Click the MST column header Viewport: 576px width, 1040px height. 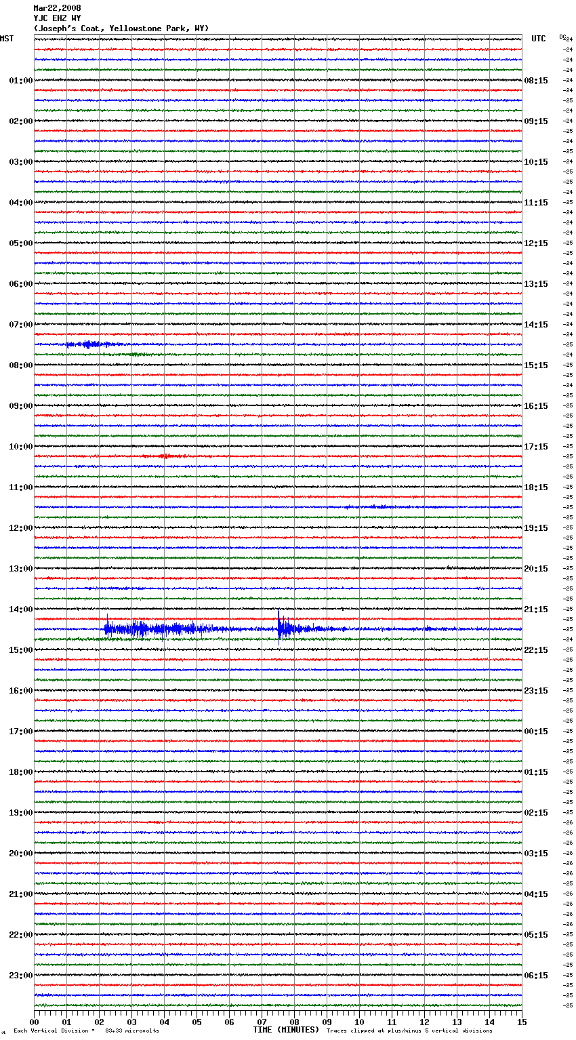(7, 39)
